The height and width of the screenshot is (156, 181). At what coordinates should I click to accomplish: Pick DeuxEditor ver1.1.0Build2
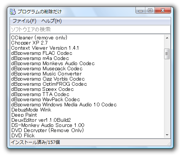pos(41,120)
